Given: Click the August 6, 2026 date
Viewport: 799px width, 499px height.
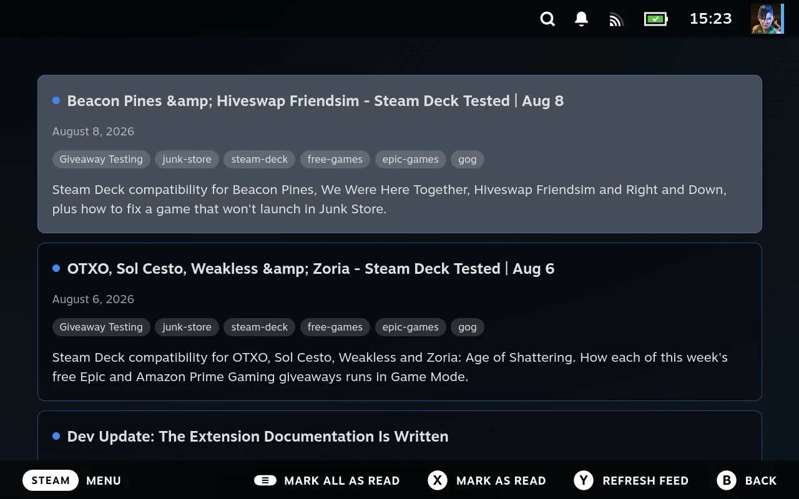Looking at the screenshot, I should (x=93, y=299).
